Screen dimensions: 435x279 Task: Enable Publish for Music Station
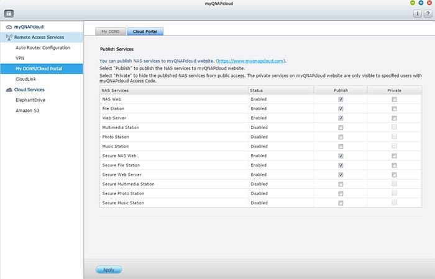(341, 147)
